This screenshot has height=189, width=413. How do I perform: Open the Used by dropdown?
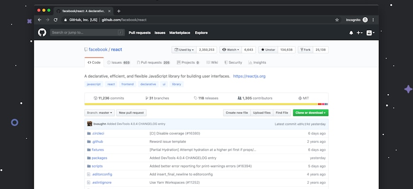pyautogui.click(x=184, y=50)
